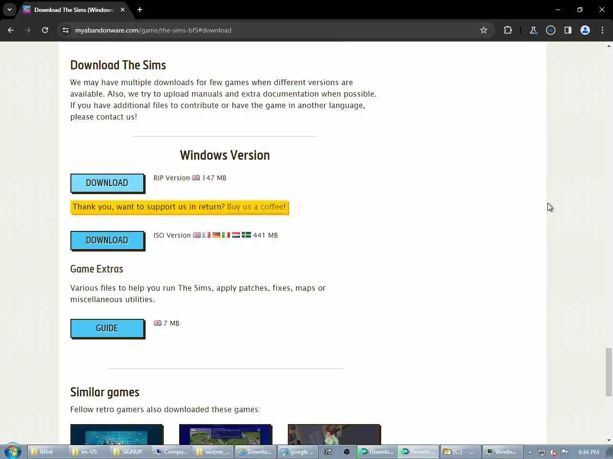The image size is (613, 459).
Task: Open the profile avatar menu
Action: point(585,30)
